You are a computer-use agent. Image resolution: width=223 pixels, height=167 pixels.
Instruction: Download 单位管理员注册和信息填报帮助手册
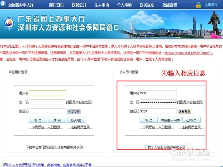(54, 147)
